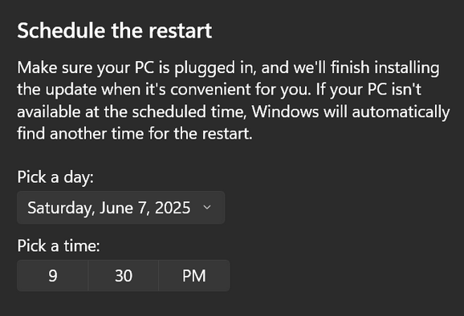Click the word 'Windows' in the description
This screenshot has height=316, width=464.
(x=285, y=111)
